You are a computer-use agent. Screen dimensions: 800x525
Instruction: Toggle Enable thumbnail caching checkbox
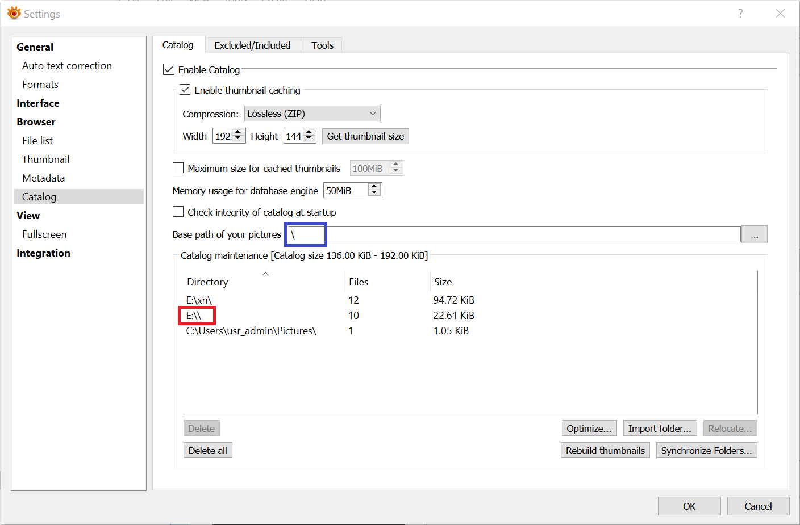(x=185, y=90)
